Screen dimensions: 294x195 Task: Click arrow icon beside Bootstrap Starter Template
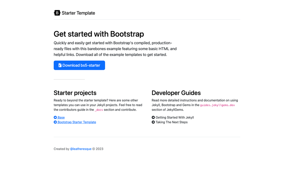55,122
